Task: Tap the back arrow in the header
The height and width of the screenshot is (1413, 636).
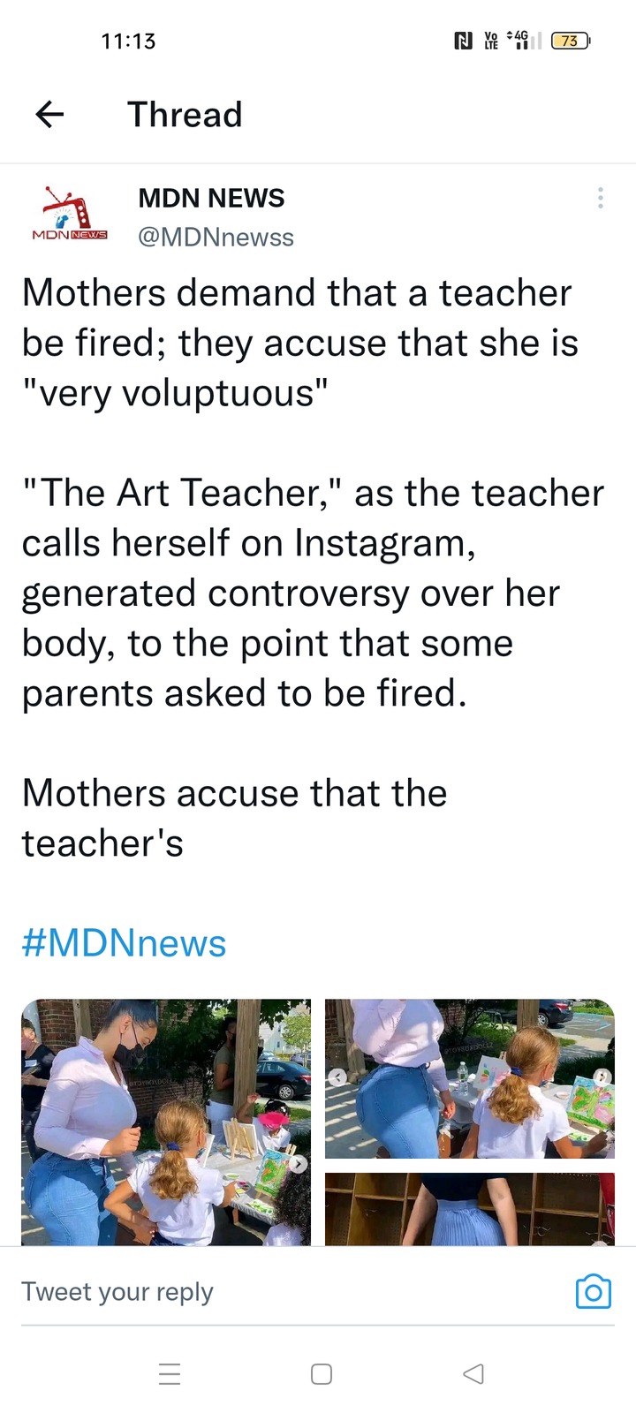Action: coord(50,114)
